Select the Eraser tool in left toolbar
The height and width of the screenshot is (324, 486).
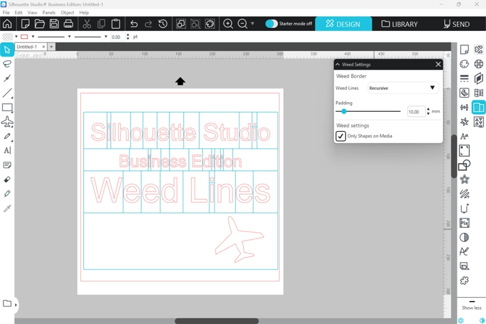[7, 179]
